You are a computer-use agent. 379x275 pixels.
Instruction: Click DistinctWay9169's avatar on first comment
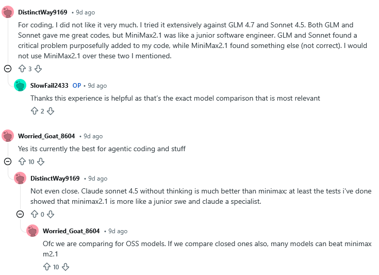(8, 12)
